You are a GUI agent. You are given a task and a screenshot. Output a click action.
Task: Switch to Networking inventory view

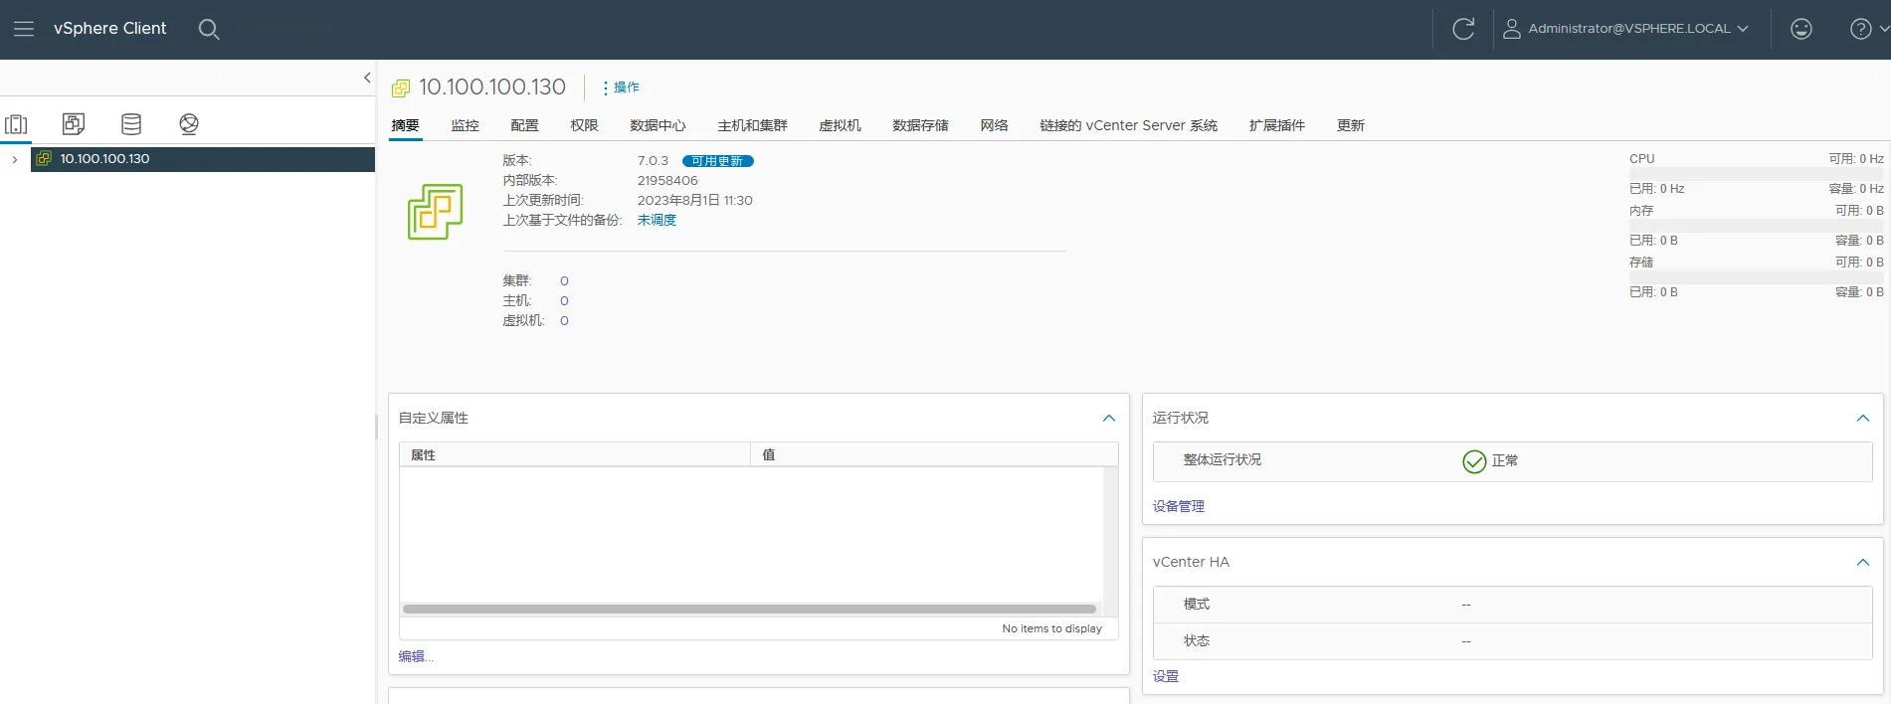coord(189,124)
